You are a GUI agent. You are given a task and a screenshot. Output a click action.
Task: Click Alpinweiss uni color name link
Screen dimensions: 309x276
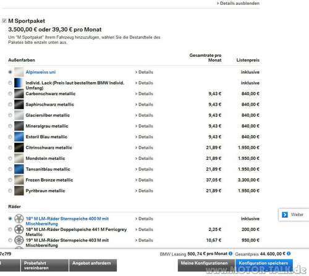41,72
